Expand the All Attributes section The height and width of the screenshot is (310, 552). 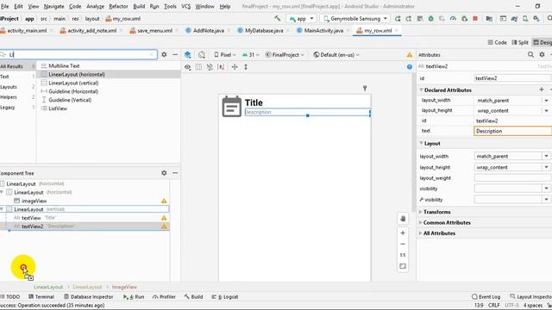(x=421, y=233)
